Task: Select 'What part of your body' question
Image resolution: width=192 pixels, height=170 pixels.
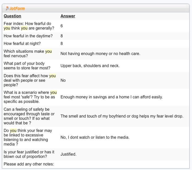Action: click(x=27, y=66)
